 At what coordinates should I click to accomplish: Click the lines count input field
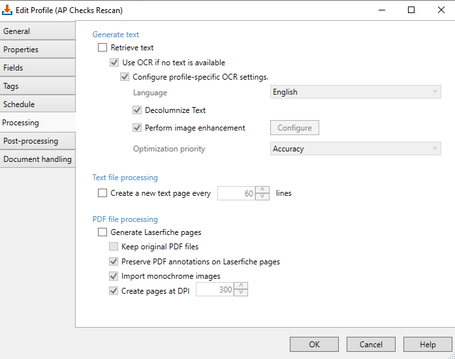tap(236, 193)
